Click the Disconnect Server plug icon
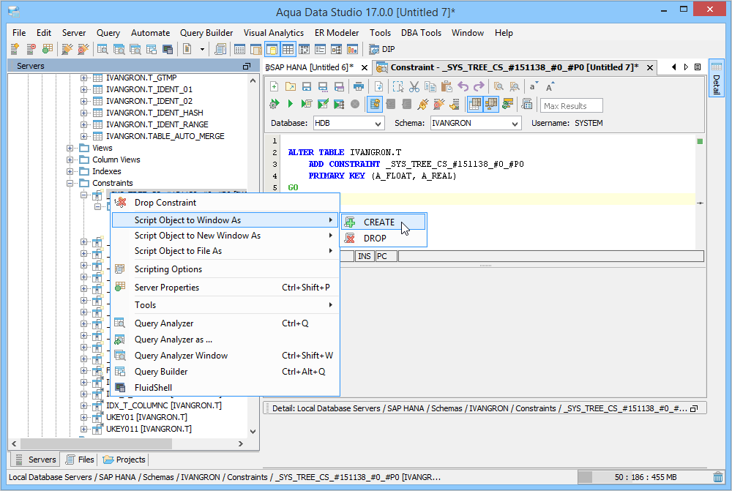Viewport: 732px width, 491px height. pos(83,49)
